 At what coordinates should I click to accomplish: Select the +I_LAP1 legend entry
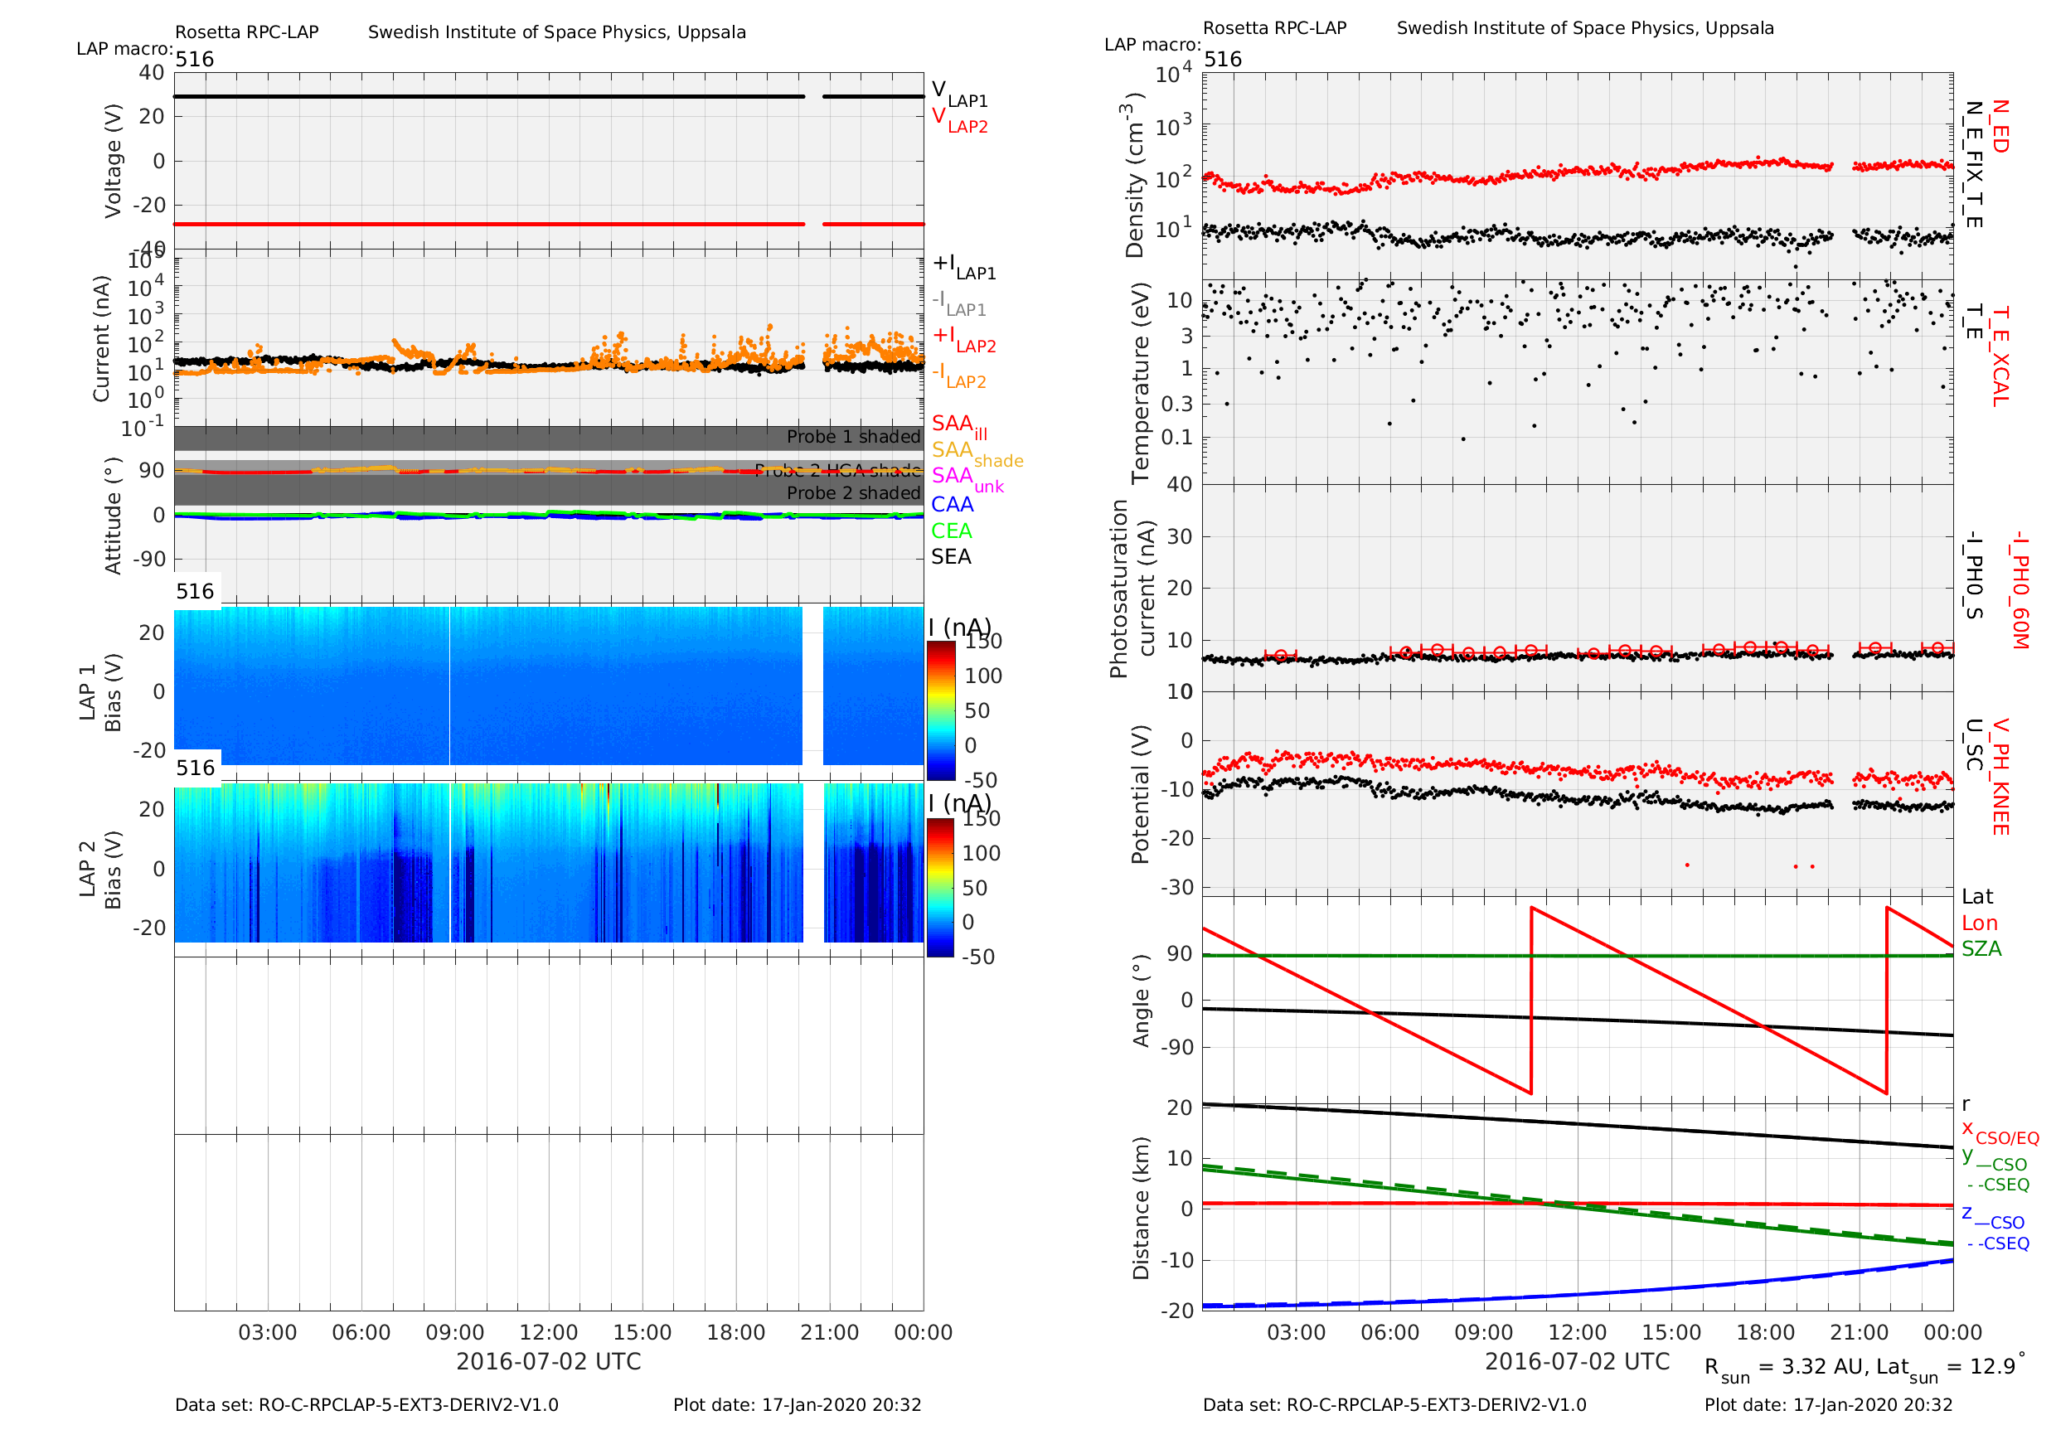tap(964, 267)
